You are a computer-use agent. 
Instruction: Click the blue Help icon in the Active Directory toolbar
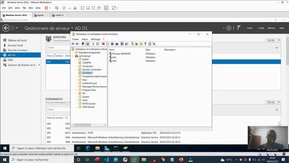(122, 44)
